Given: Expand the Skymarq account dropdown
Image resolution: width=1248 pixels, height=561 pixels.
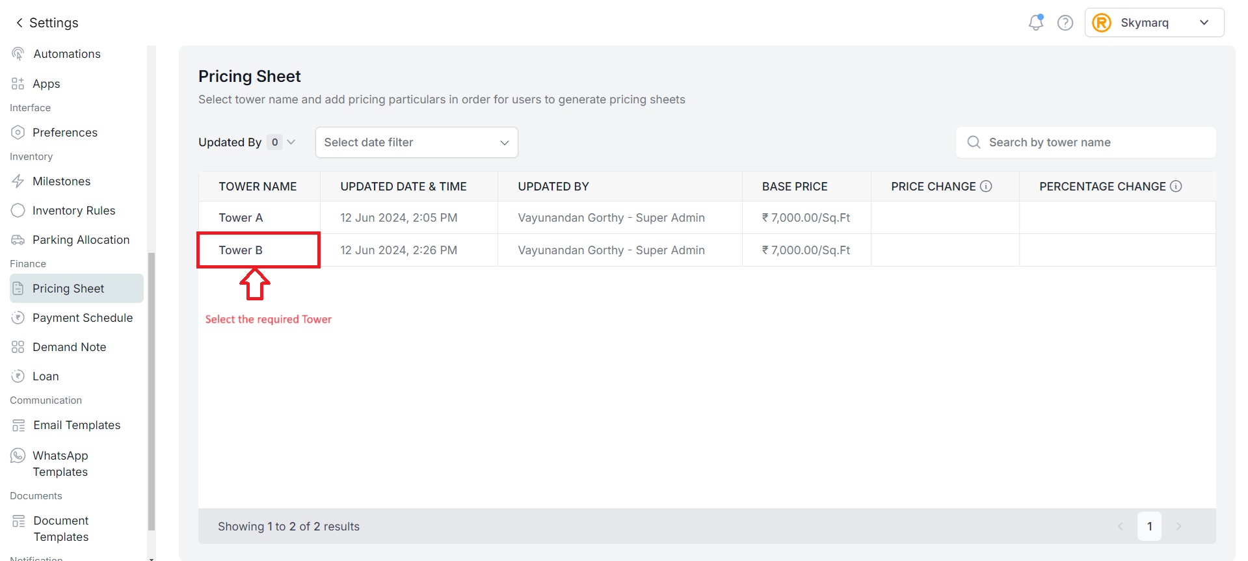Looking at the screenshot, I should 1204,23.
